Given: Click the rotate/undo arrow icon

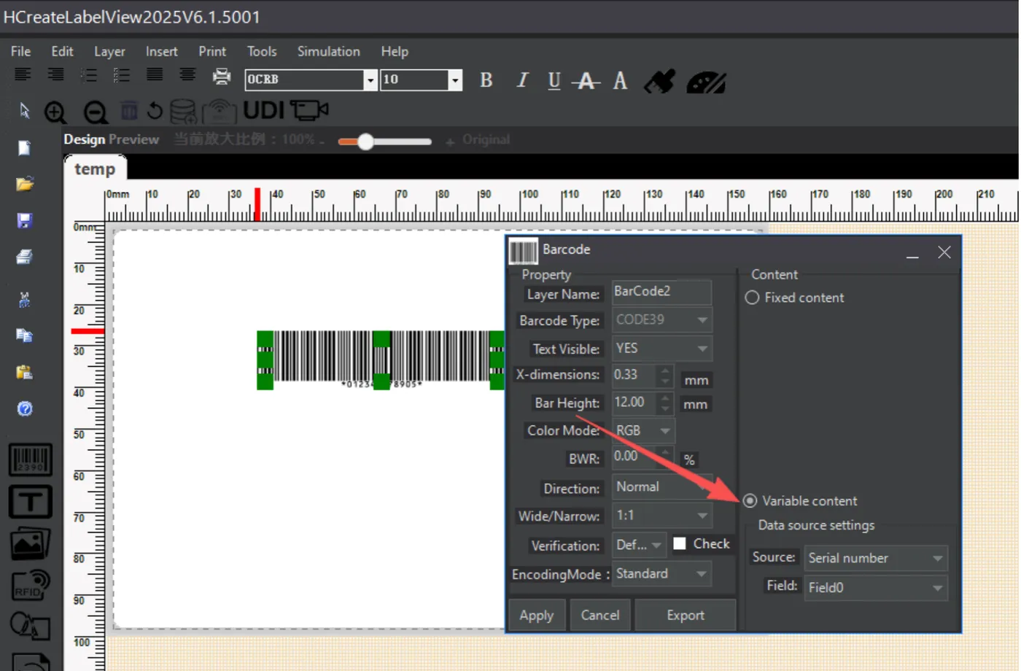Looking at the screenshot, I should [155, 111].
